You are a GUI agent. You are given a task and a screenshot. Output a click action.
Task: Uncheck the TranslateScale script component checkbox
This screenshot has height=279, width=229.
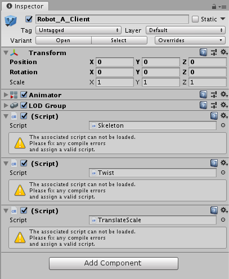(x=24, y=210)
